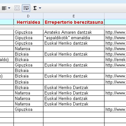
Task: Click http://www. link in "aspaldikotik" emanaldia row
Action: tap(115, 38)
